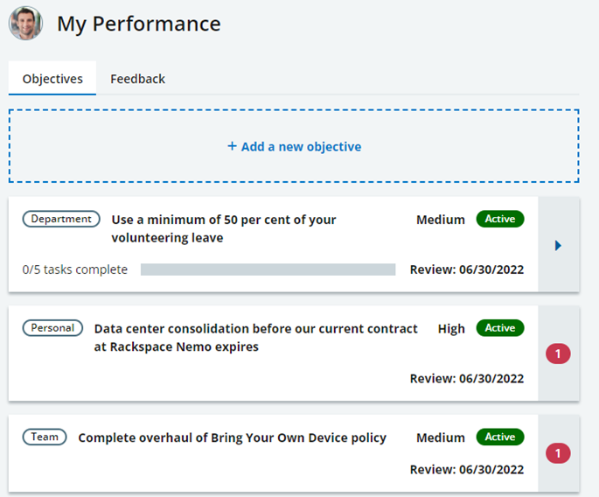This screenshot has width=599, height=497.
Task: Click the user profile avatar photo
Action: pyautogui.click(x=25, y=24)
